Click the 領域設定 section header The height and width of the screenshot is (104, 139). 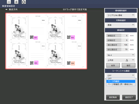pyautogui.click(x=121, y=30)
